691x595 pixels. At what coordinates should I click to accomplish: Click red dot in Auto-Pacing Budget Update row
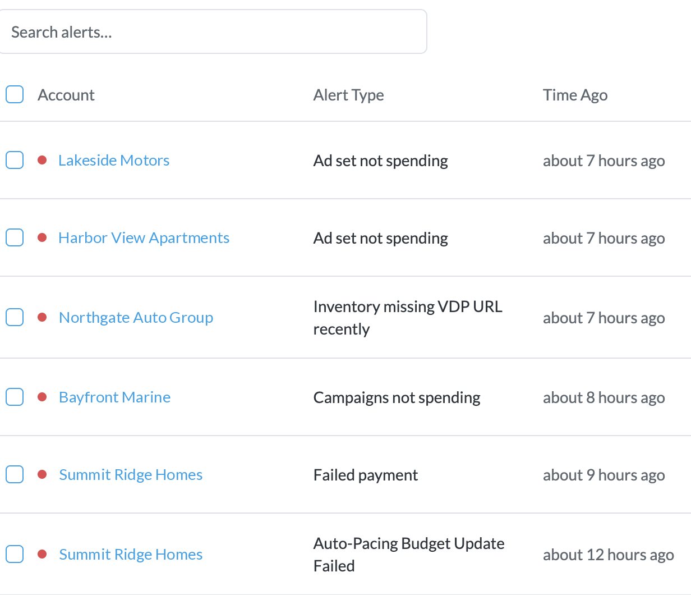click(x=42, y=554)
